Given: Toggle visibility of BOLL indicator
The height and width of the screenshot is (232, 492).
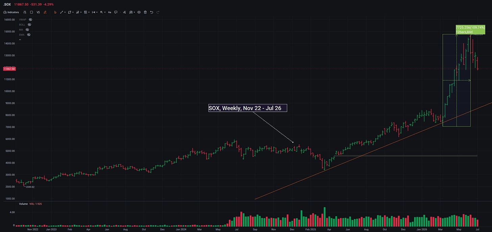Looking at the screenshot, I should pyautogui.click(x=29, y=25).
